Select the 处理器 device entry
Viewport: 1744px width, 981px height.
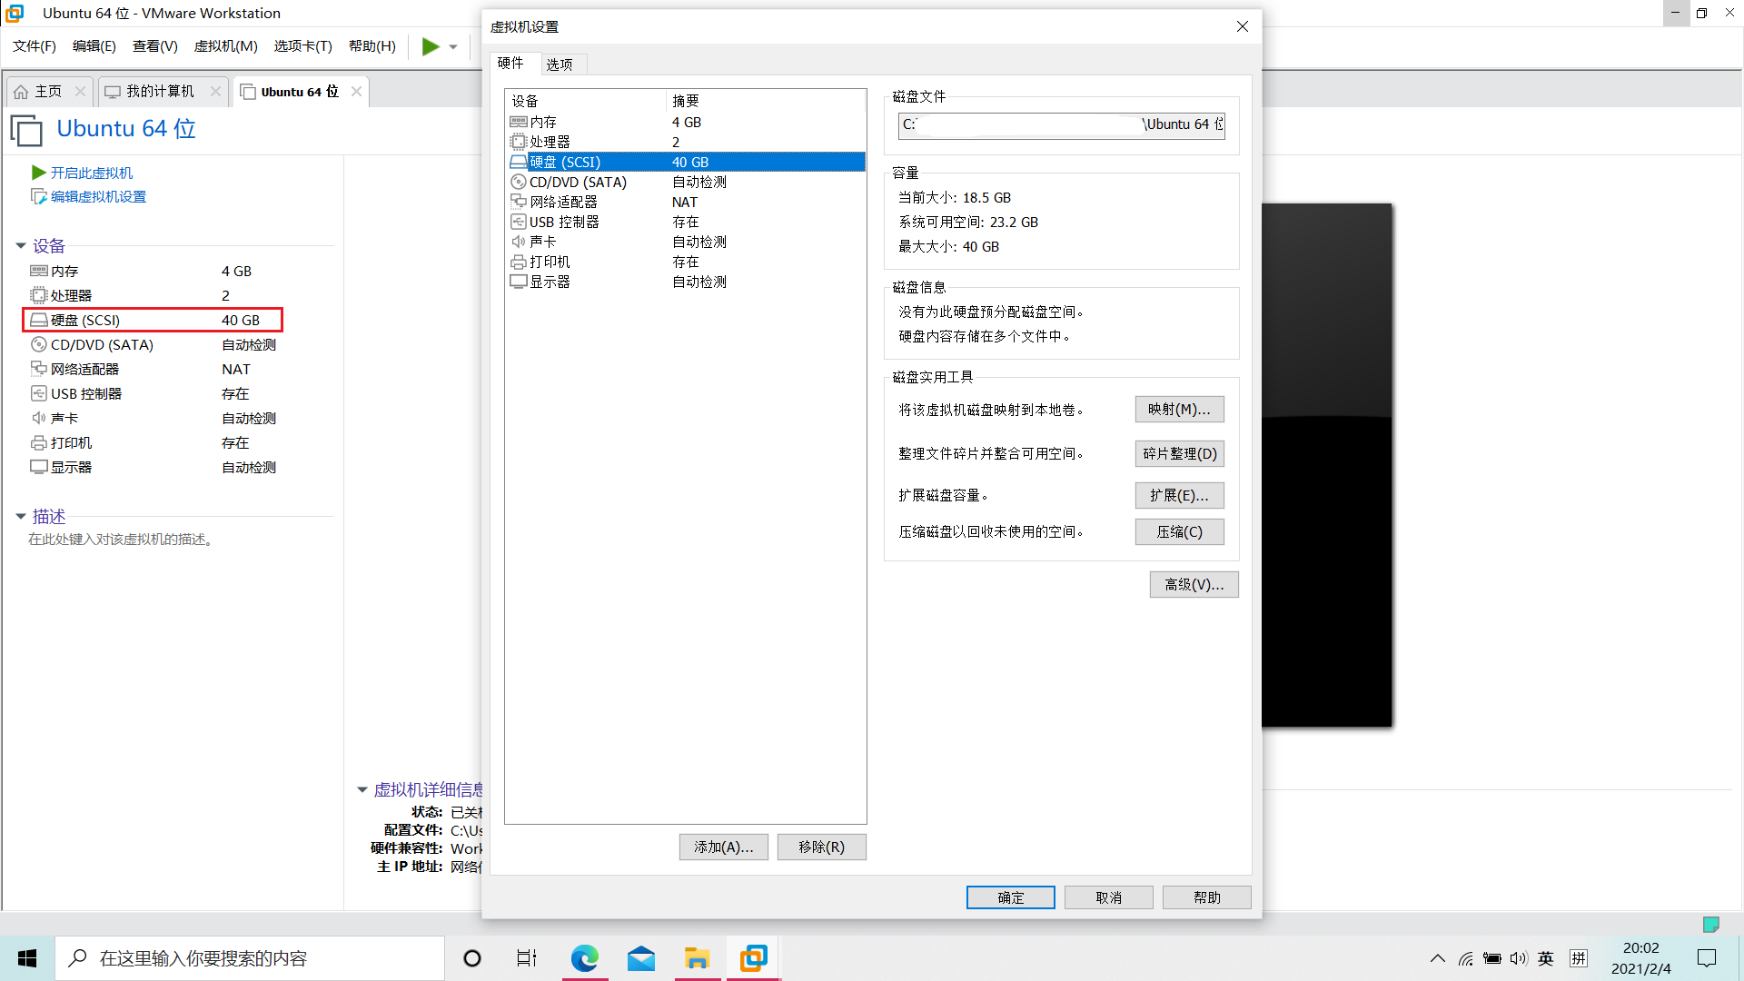pyautogui.click(x=550, y=142)
